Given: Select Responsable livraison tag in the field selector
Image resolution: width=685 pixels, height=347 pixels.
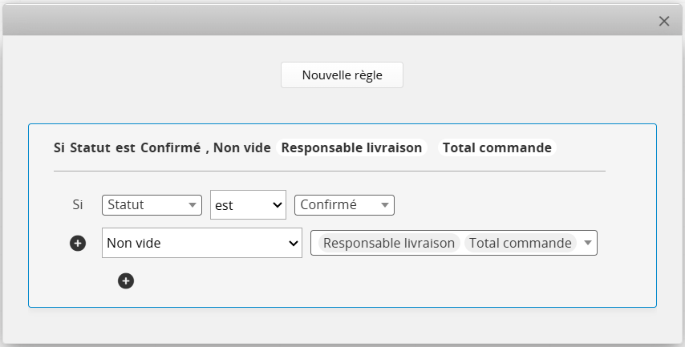Looking at the screenshot, I should pos(389,244).
